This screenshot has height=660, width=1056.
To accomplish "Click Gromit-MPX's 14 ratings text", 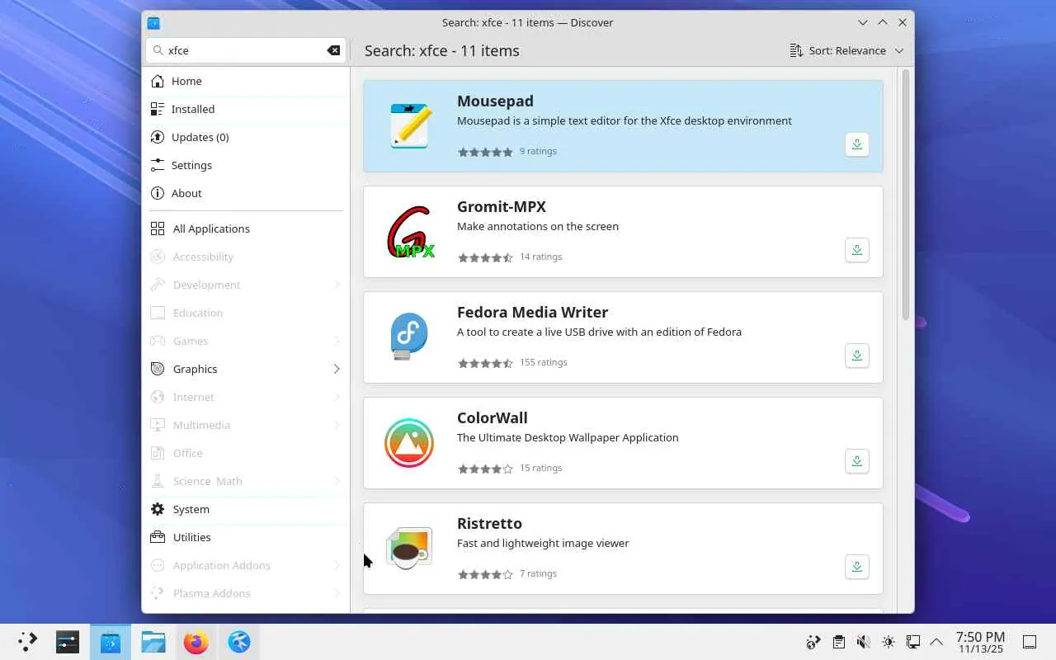I will (x=540, y=257).
